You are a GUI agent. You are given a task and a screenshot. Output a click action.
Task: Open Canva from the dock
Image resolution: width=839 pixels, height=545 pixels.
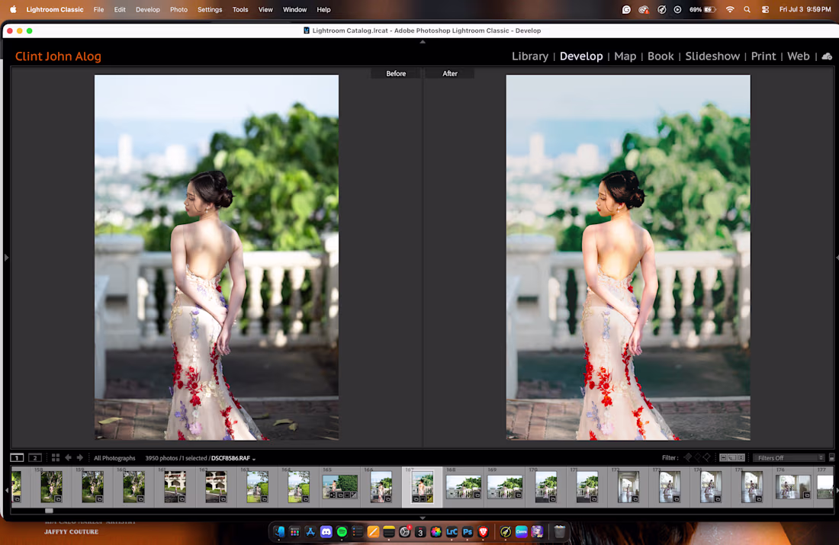521,531
